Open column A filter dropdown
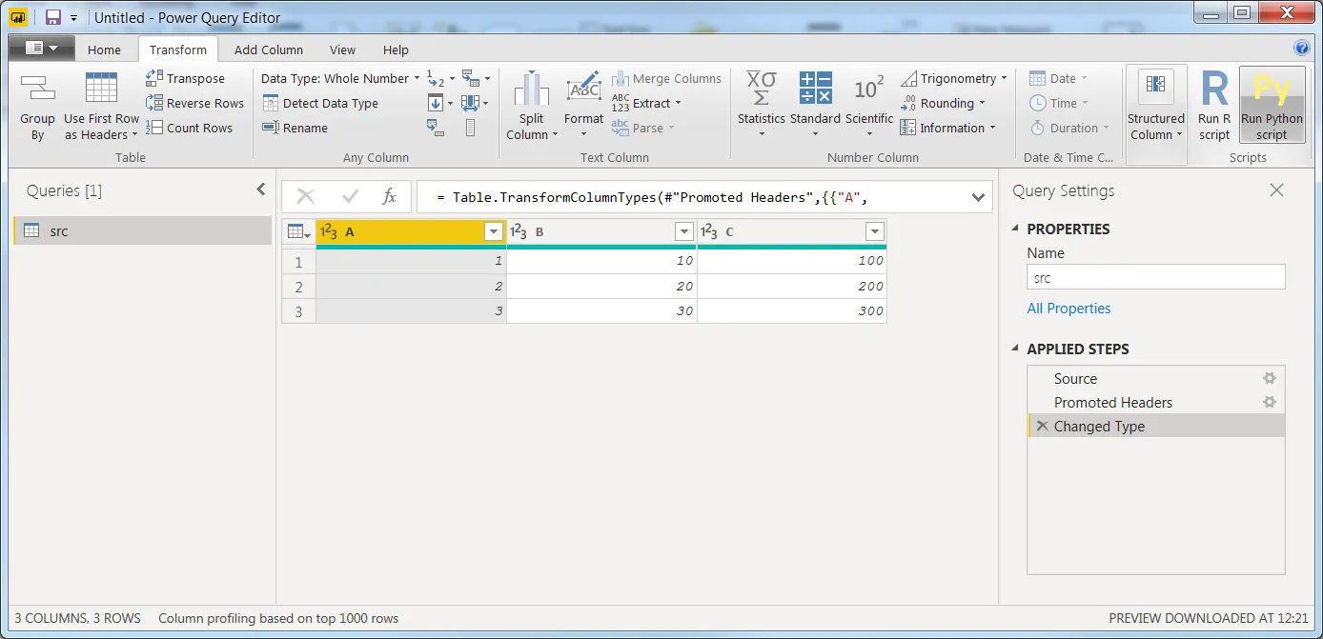The height and width of the screenshot is (639, 1323). pyautogui.click(x=494, y=231)
